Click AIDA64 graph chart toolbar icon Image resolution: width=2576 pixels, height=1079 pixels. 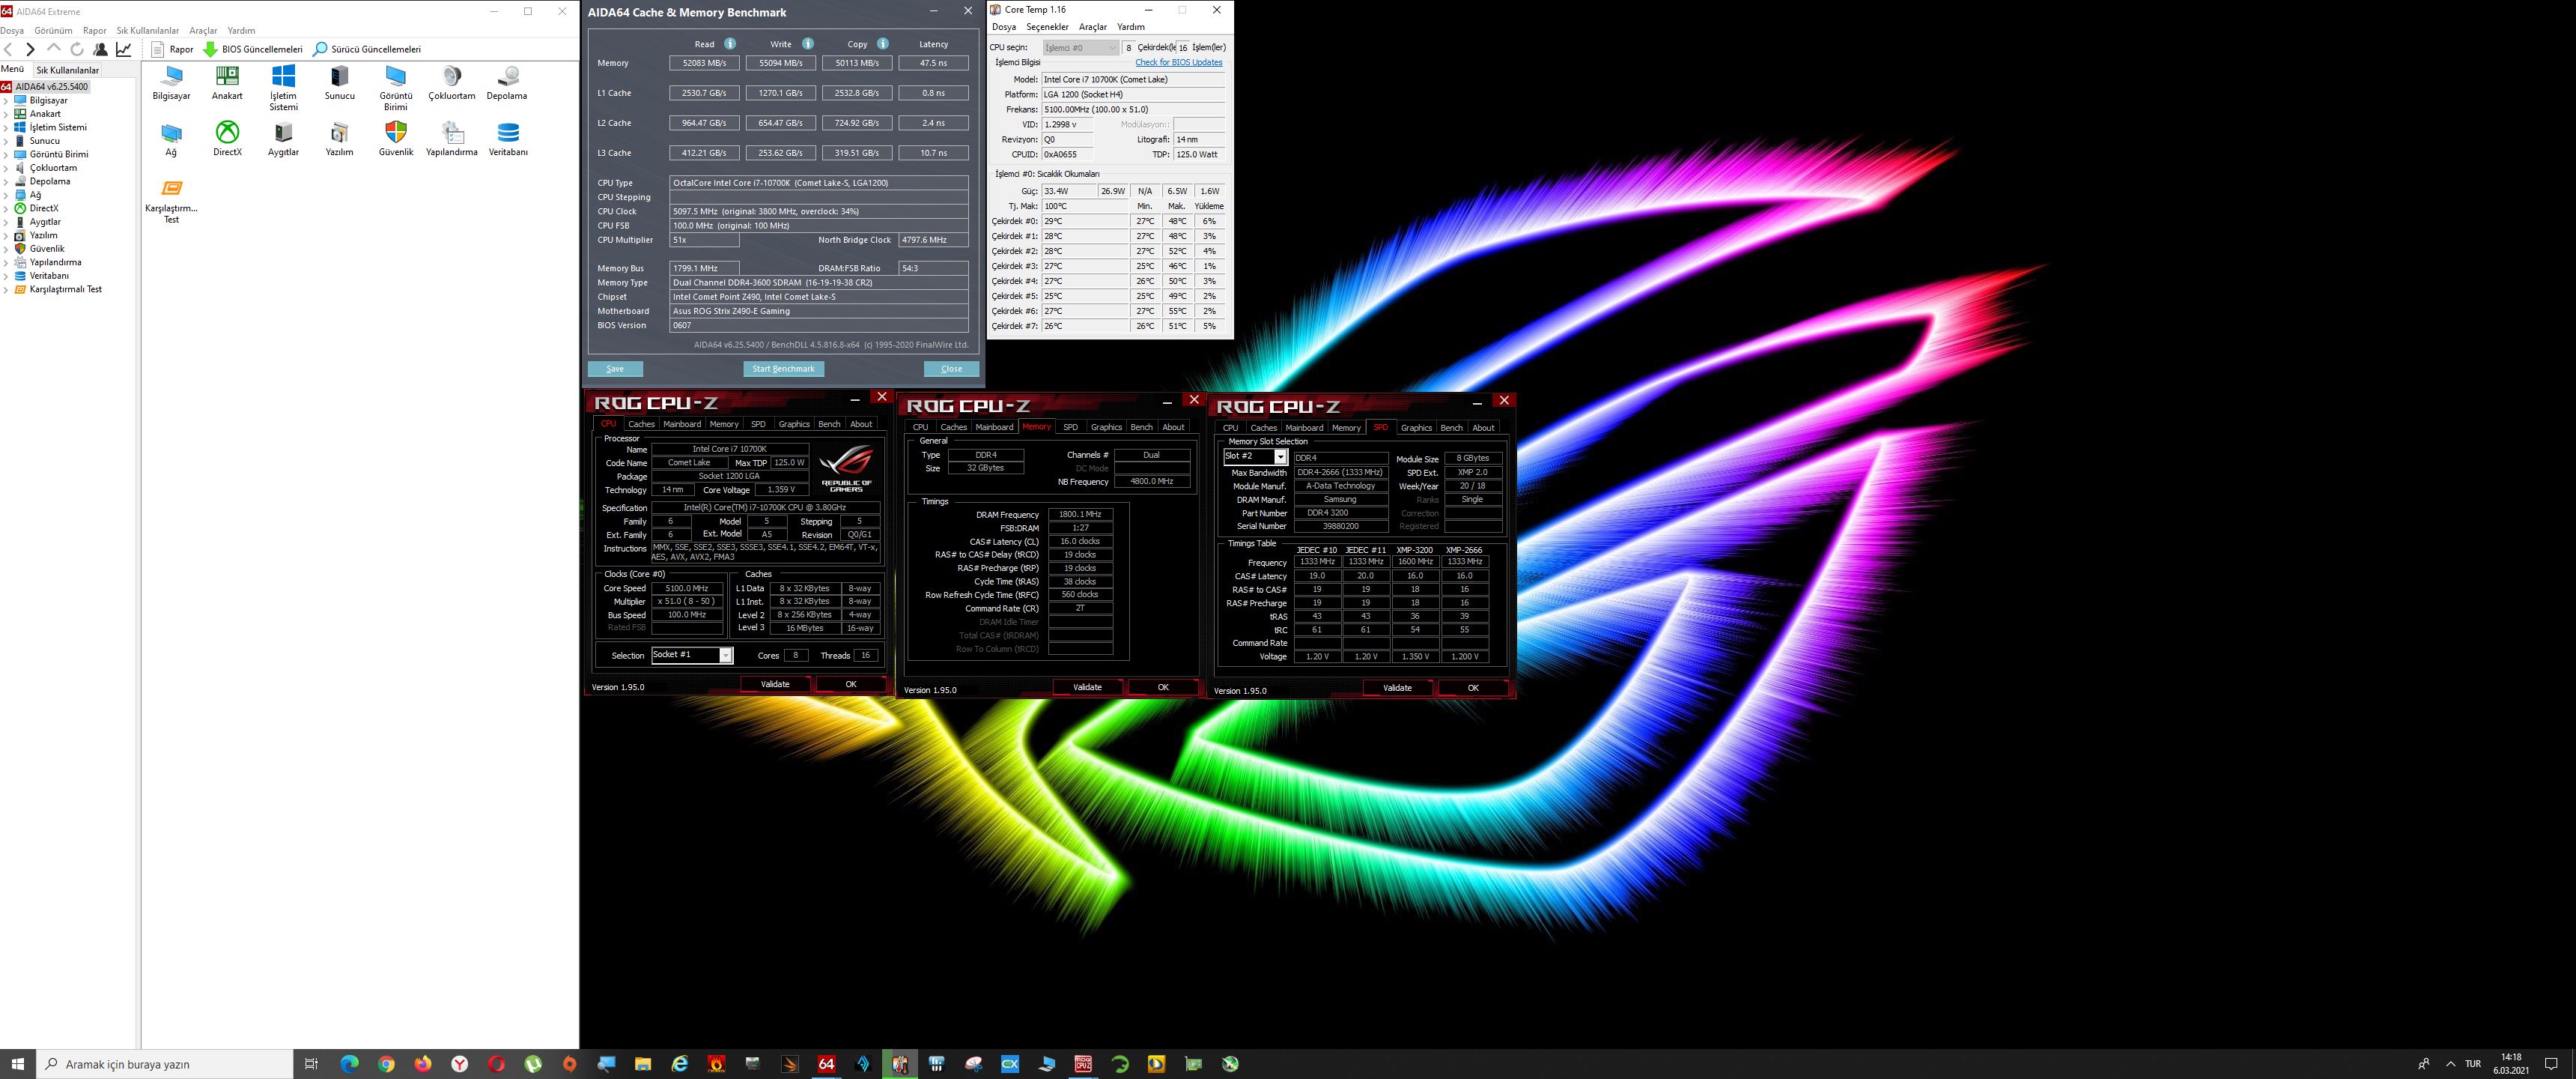click(124, 49)
